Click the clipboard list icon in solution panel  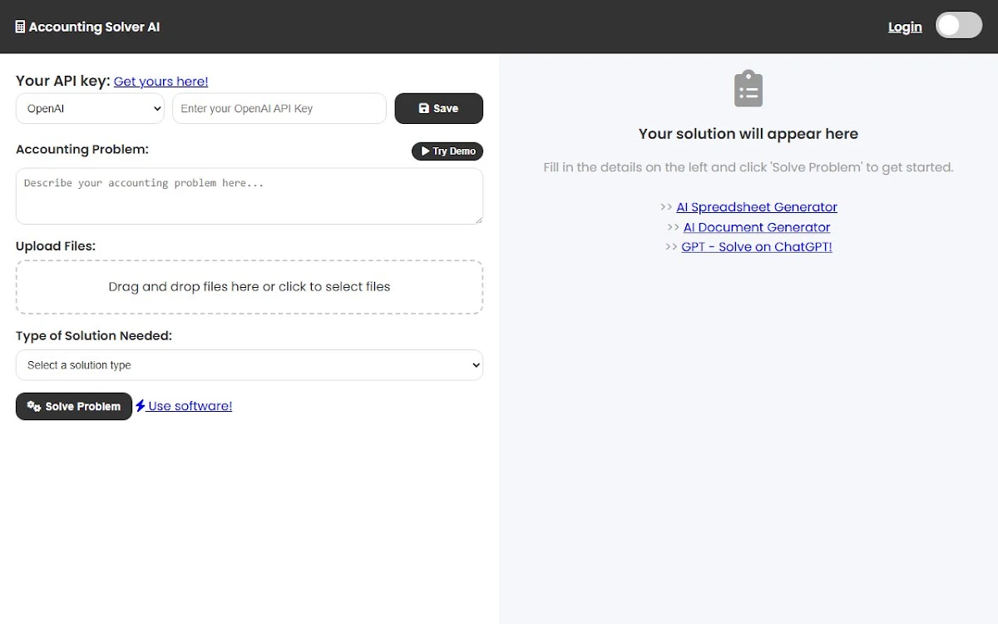(748, 88)
